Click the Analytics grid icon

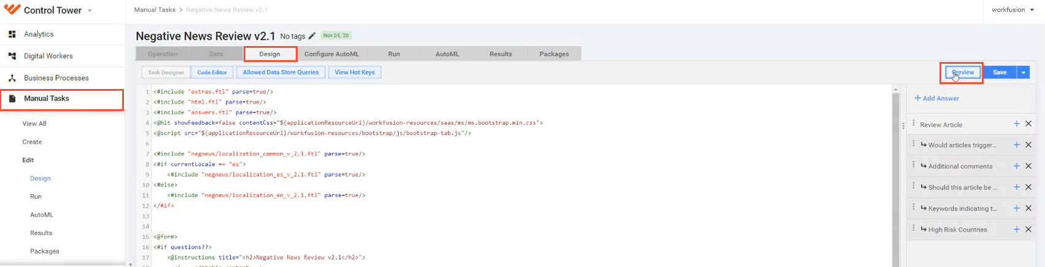(12, 34)
